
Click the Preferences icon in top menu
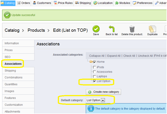pyautogui.click(x=135, y=3)
